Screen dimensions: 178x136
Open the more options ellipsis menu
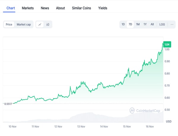[x=172, y=25]
